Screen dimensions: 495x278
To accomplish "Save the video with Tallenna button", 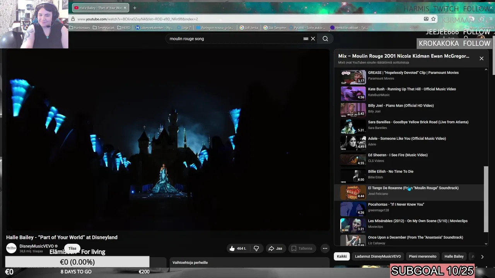I will pos(302,248).
